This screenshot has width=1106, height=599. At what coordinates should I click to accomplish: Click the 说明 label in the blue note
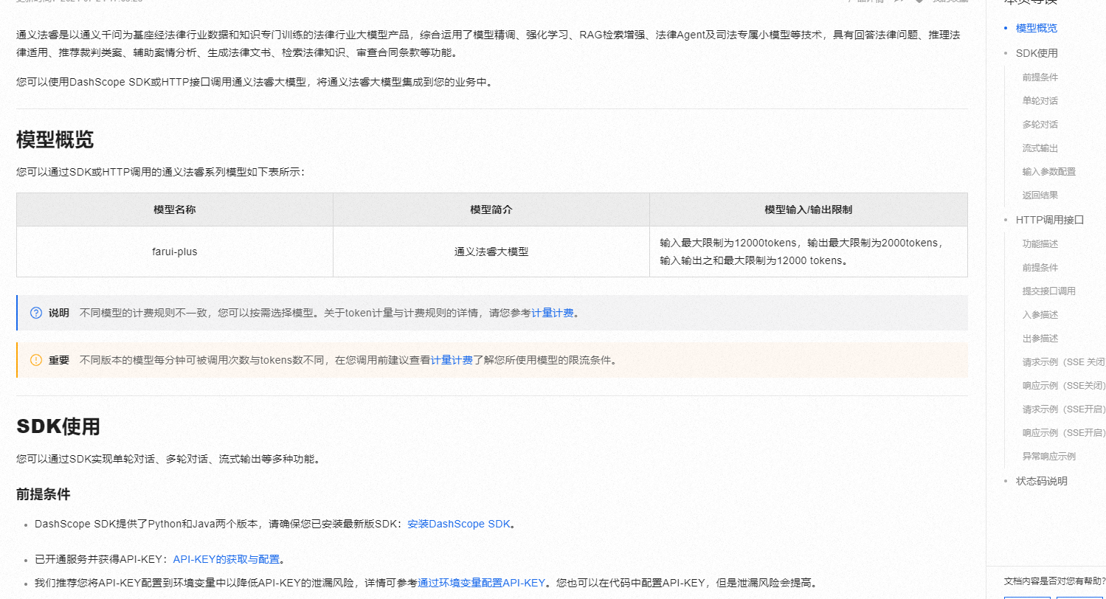tap(59, 313)
